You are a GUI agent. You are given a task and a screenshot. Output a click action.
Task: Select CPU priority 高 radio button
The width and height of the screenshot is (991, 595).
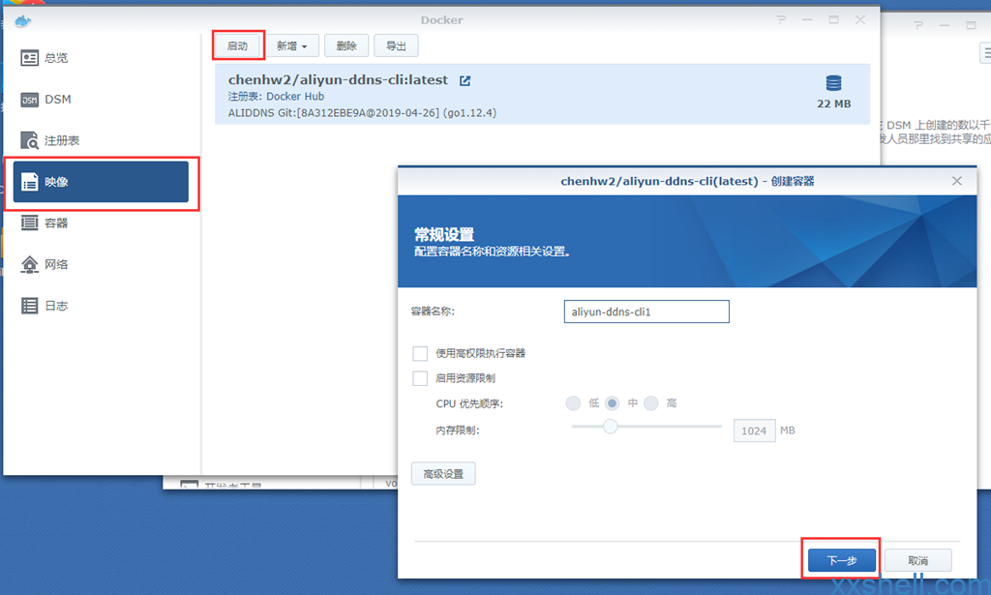point(651,403)
